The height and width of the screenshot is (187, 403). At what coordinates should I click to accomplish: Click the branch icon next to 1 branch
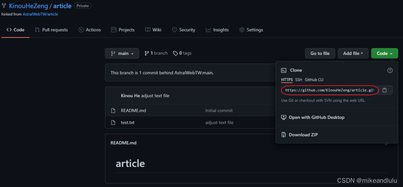pos(147,53)
